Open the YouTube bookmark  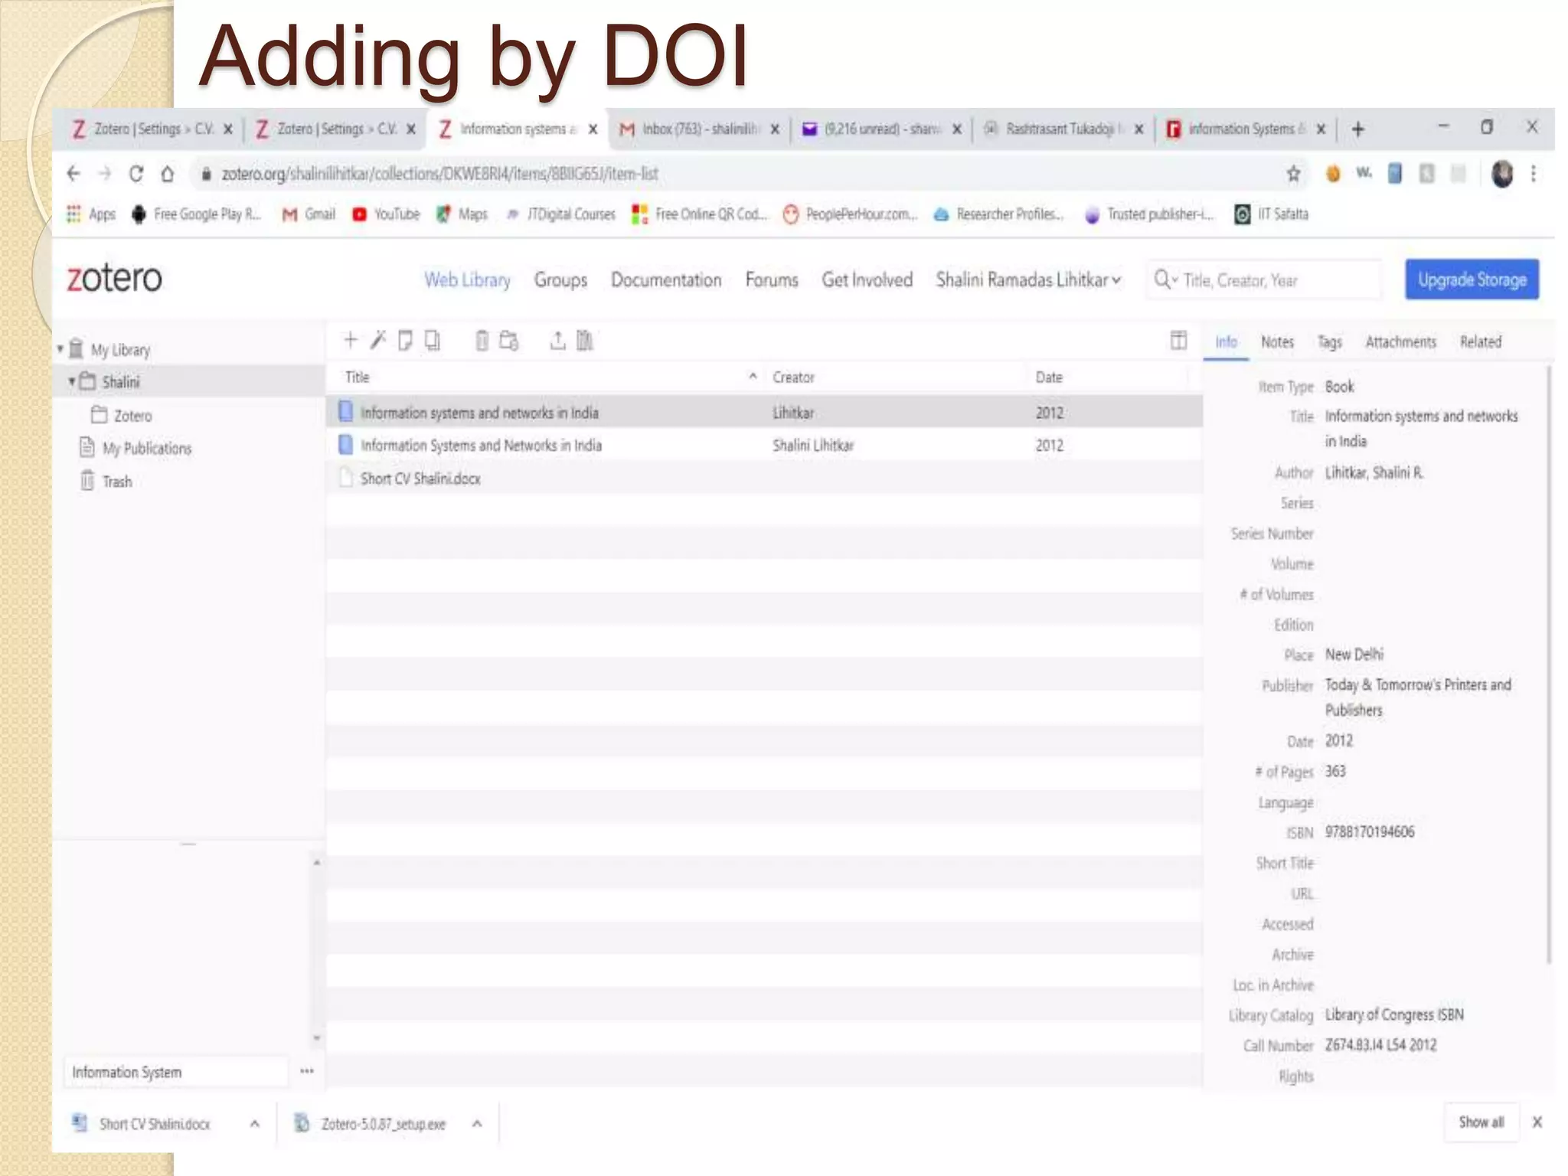[386, 214]
